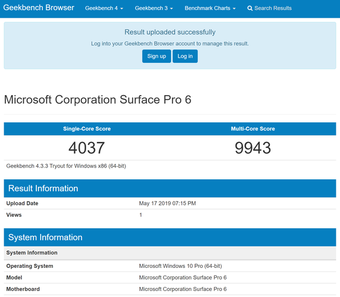Select the blue System Information section header

(x=170, y=237)
